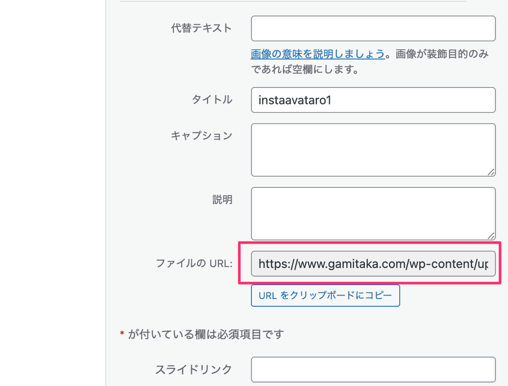The width and height of the screenshot is (508, 386).
Task: Click the タイトル label
Action: tap(212, 100)
